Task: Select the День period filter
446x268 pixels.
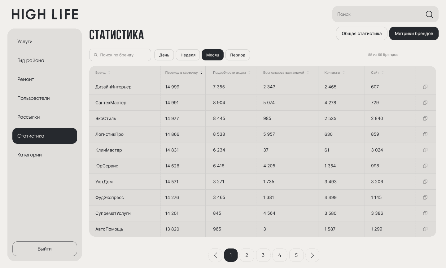Action: coord(164,55)
